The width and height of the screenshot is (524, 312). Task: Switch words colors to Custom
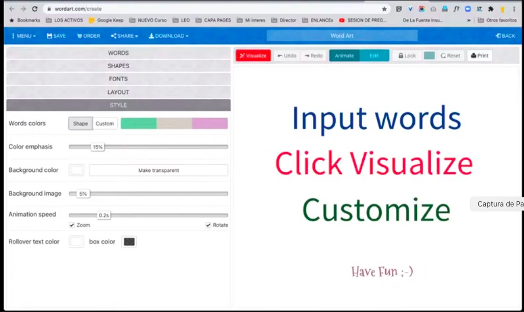click(105, 123)
